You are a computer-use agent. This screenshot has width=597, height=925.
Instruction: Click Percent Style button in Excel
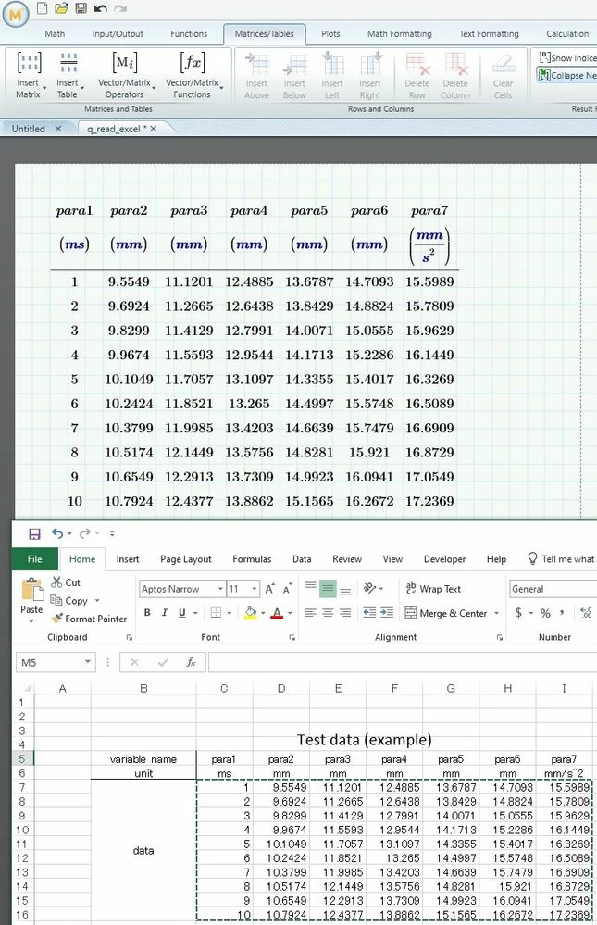click(545, 613)
